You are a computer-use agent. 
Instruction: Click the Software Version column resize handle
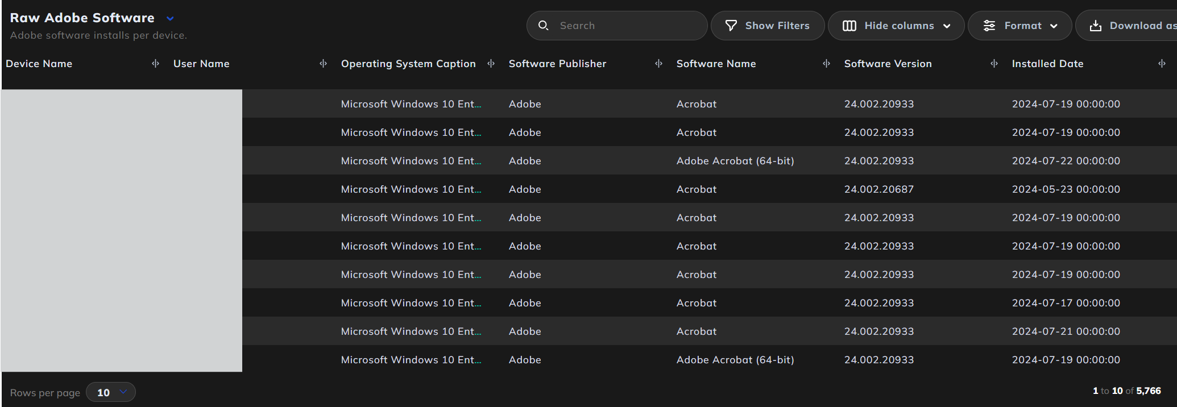(x=994, y=64)
